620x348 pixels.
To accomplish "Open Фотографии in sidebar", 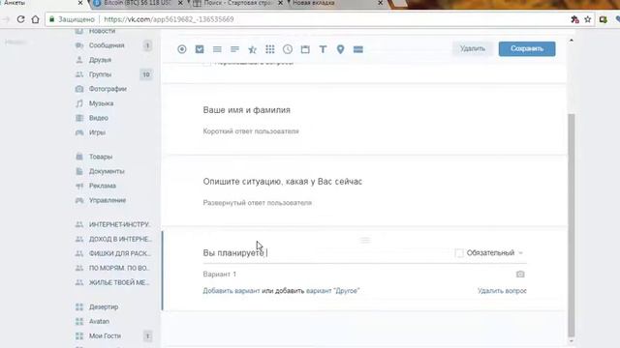I will 108,89.
